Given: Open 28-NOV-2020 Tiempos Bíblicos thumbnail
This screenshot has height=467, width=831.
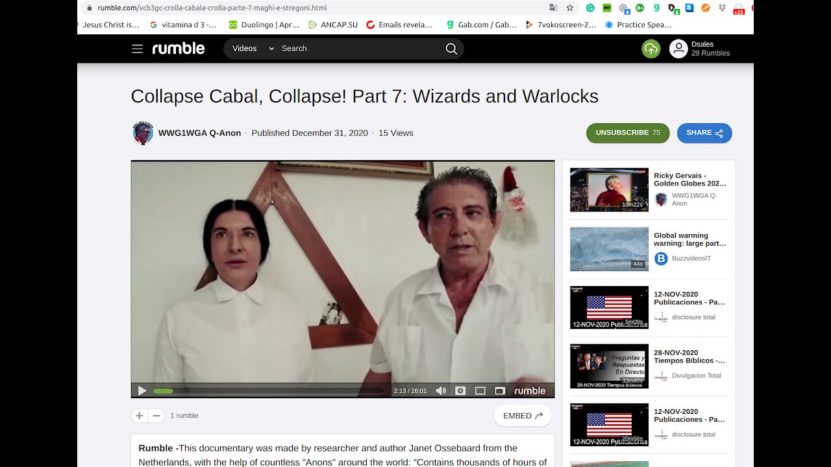Looking at the screenshot, I should (609, 366).
